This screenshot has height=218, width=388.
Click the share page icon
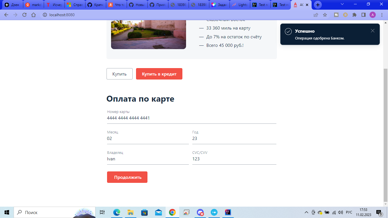point(316,14)
